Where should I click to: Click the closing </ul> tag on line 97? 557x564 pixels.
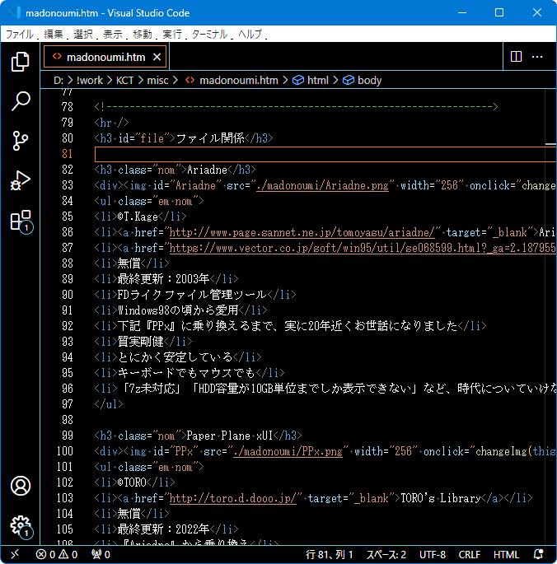pyautogui.click(x=109, y=404)
